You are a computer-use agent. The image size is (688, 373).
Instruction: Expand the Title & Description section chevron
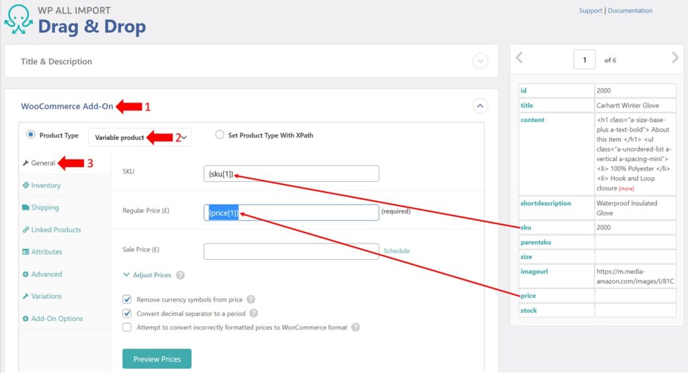click(x=480, y=61)
